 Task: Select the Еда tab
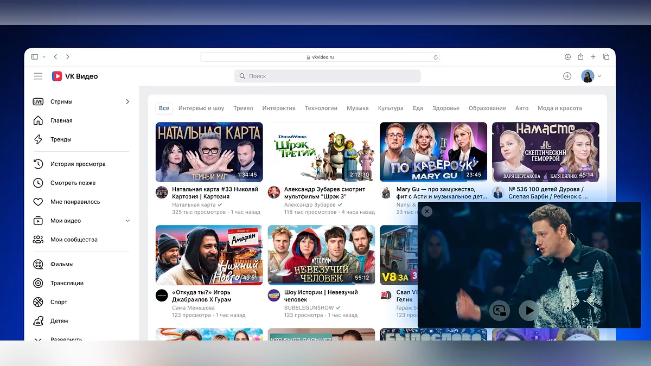(x=418, y=108)
